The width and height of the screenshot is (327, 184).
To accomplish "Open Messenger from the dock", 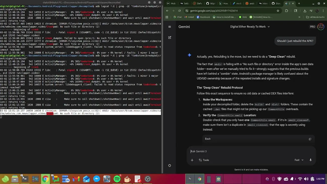I will [x=97, y=179].
